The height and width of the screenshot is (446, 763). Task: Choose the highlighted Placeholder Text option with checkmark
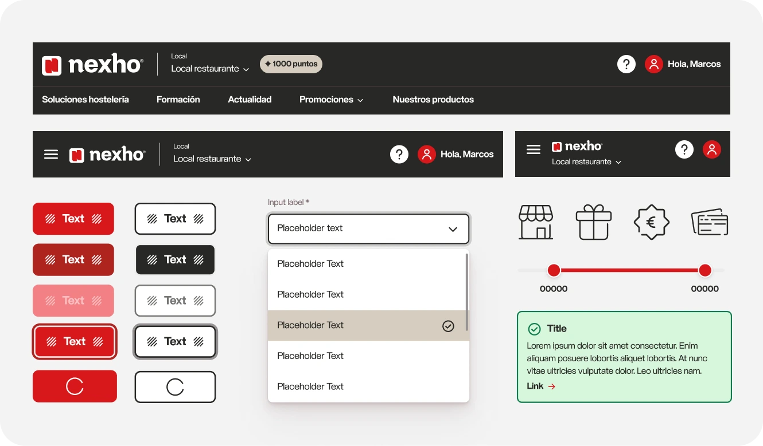pos(368,326)
